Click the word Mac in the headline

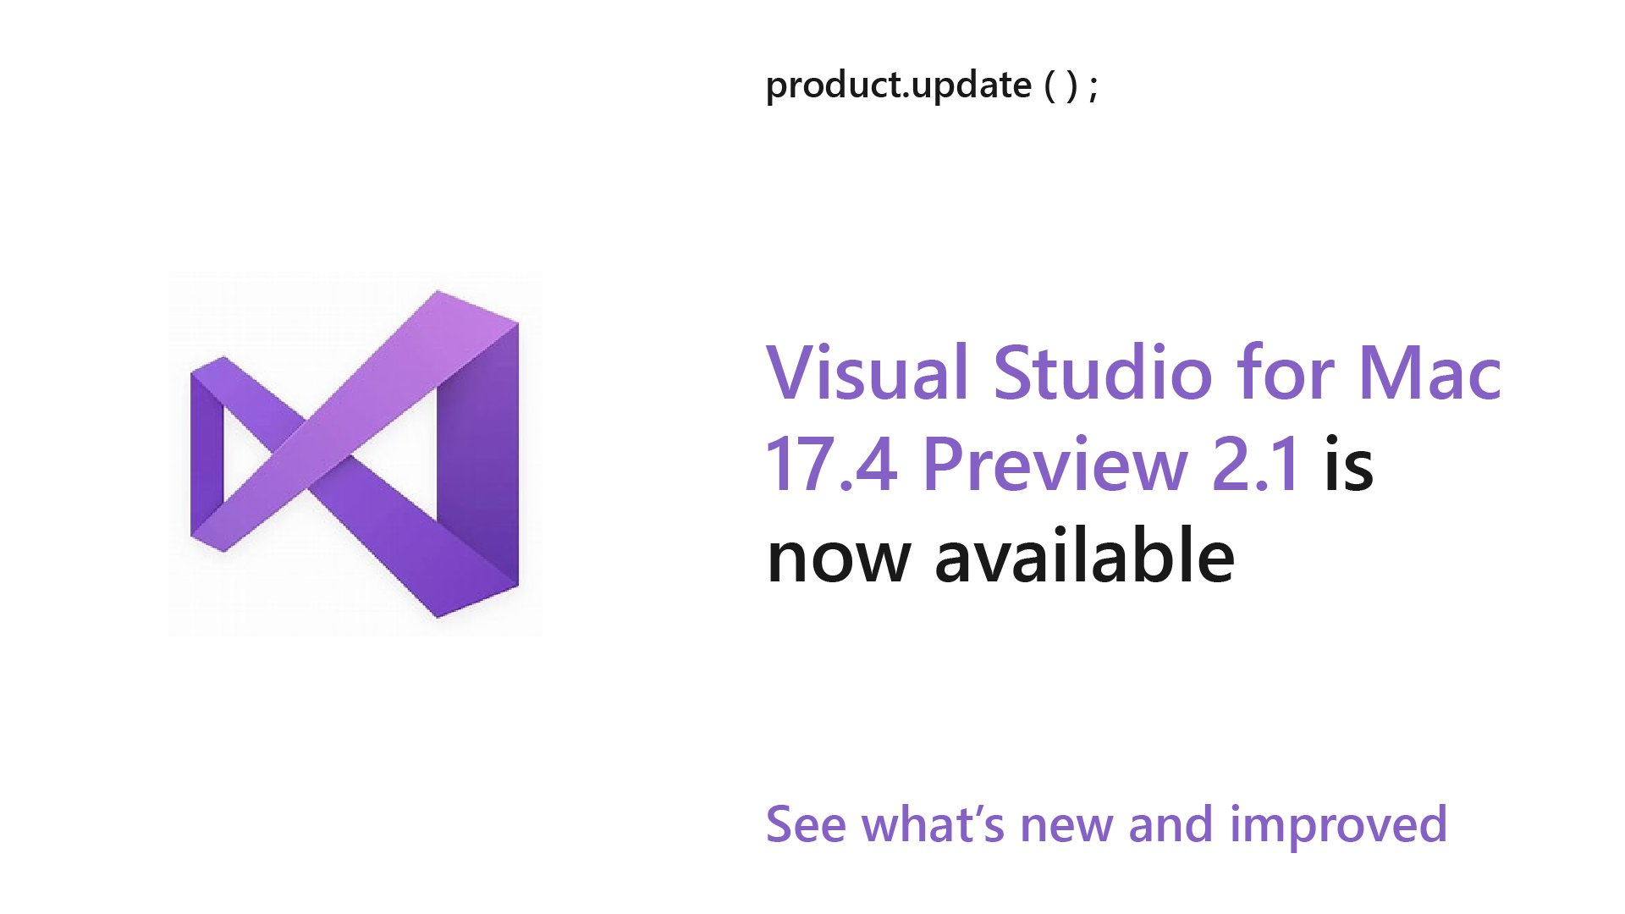click(1430, 372)
